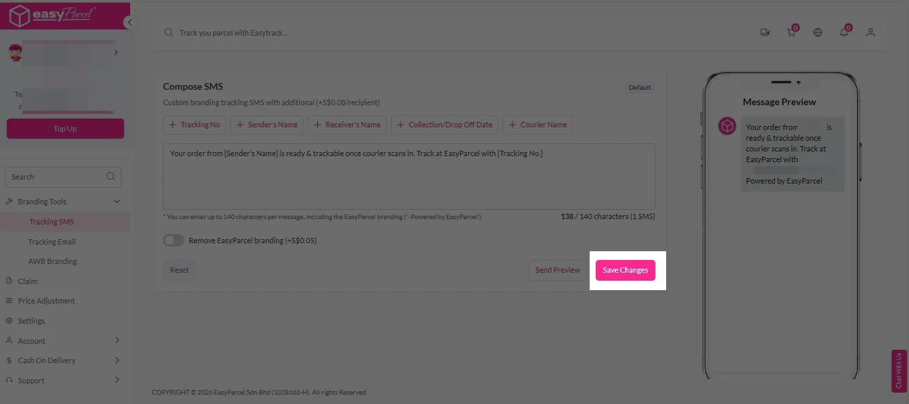Screen dimensions: 909x404
Task: Expand the Cash On Delivery menu
Action: [x=117, y=360]
